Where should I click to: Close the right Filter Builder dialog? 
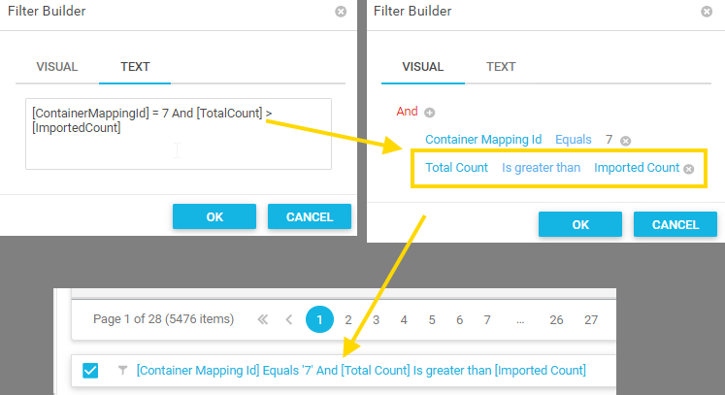point(706,12)
